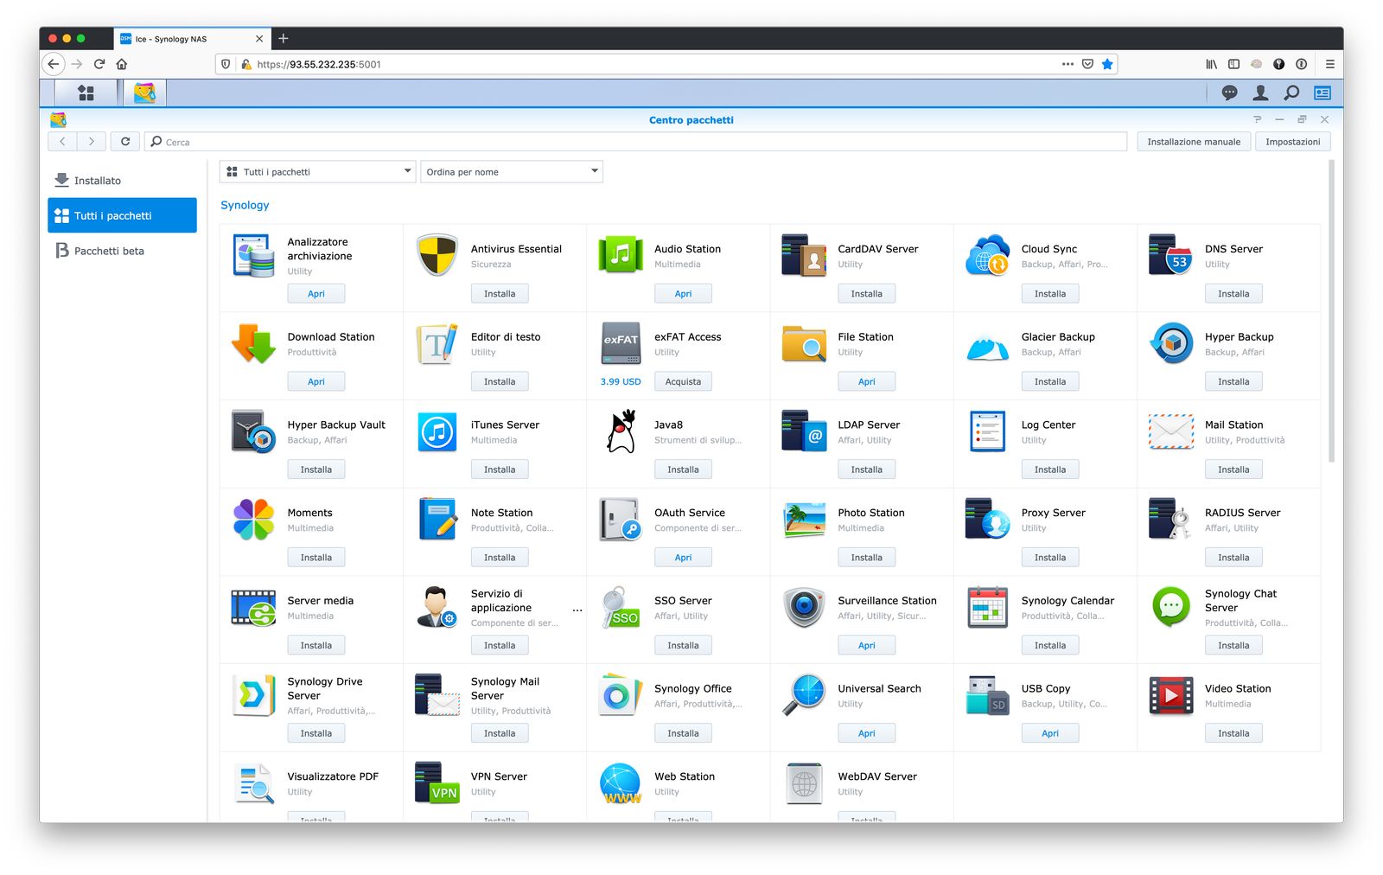The height and width of the screenshot is (875, 1383).
Task: Expand the Tutti i pacchetti category dropdown
Action: [x=318, y=172]
